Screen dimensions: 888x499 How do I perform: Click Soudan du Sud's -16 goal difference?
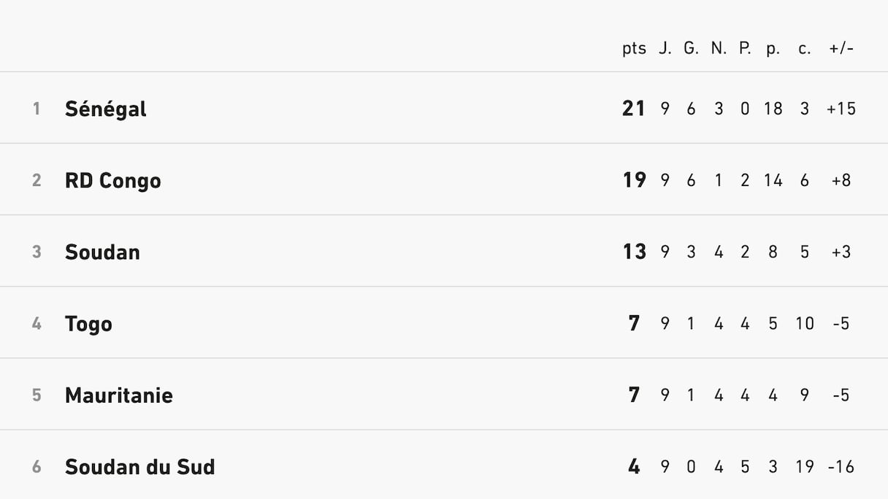pos(841,466)
